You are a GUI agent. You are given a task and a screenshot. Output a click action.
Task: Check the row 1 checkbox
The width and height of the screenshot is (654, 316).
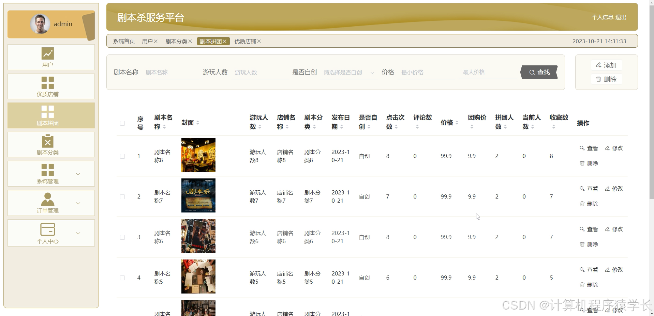click(122, 156)
